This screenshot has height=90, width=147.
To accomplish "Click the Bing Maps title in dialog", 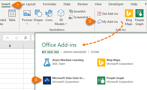I will (x=113, y=60).
